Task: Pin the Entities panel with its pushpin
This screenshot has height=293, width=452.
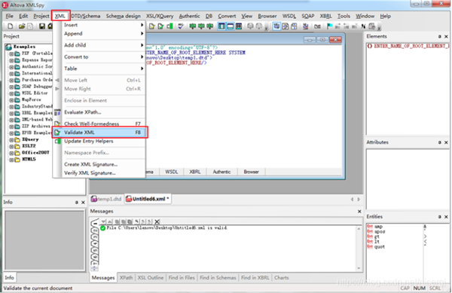Action: point(439,217)
